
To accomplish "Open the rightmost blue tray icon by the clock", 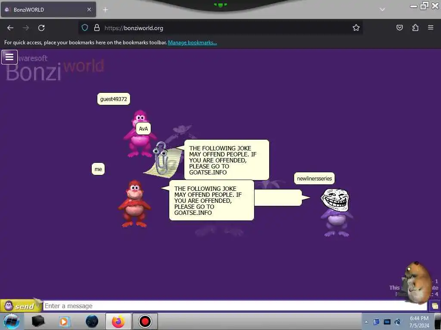I will pos(398,322).
